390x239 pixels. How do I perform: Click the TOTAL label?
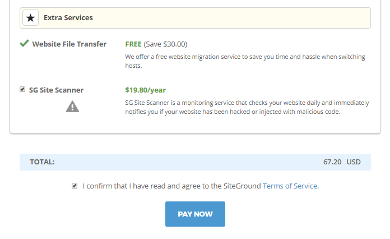(42, 162)
